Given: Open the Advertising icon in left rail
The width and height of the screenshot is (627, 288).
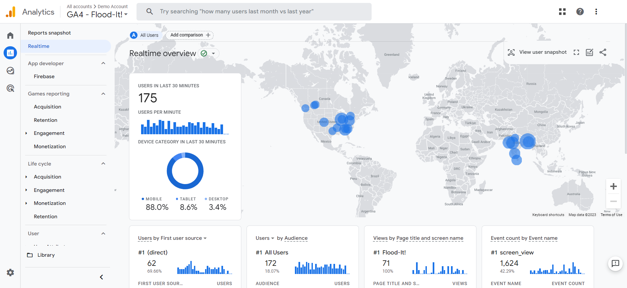Looking at the screenshot, I should tap(10, 88).
